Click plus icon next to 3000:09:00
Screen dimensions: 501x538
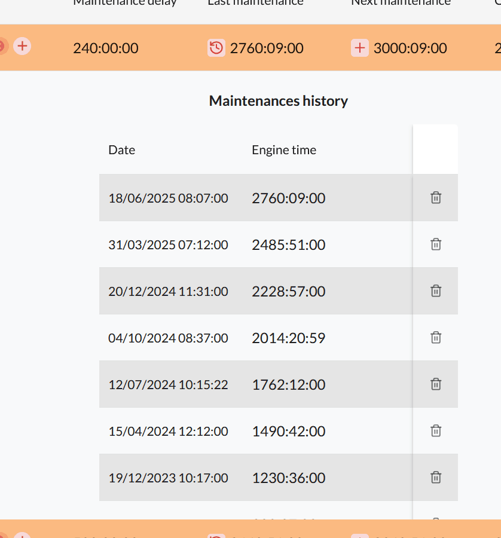point(360,48)
